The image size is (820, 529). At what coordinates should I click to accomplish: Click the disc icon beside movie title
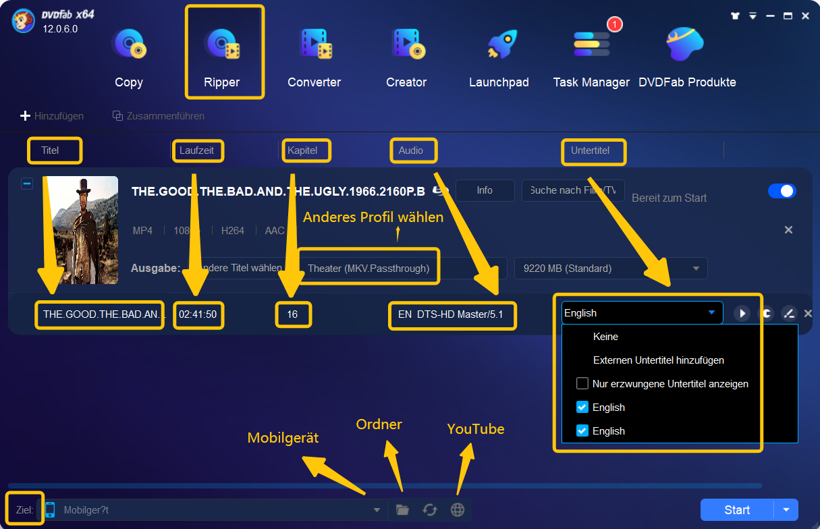coord(440,191)
